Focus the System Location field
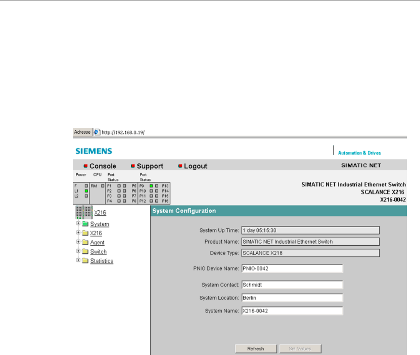Image resolution: width=420 pixels, height=355 pixels. coord(292,298)
